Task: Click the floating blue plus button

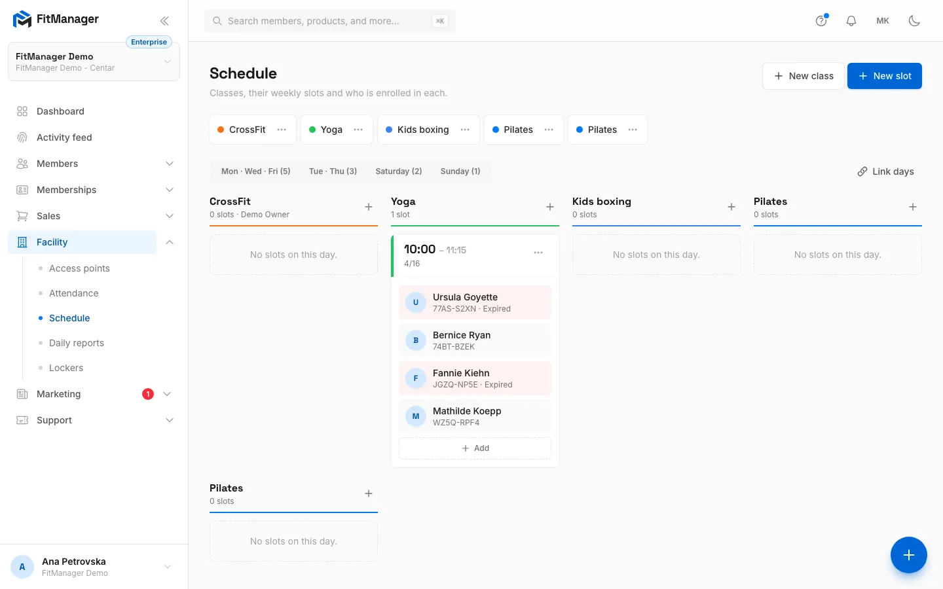Action: click(909, 555)
